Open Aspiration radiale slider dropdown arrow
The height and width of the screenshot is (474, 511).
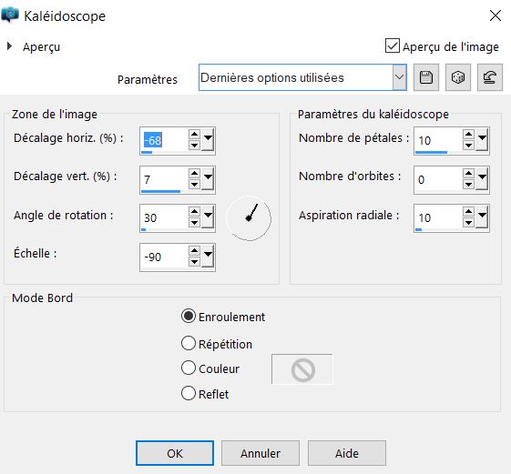tap(482, 217)
